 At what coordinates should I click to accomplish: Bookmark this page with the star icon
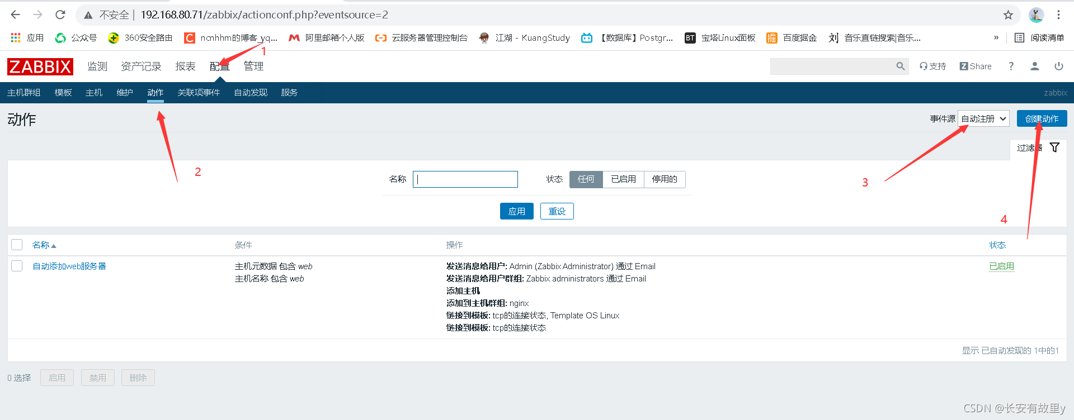pyautogui.click(x=1008, y=15)
